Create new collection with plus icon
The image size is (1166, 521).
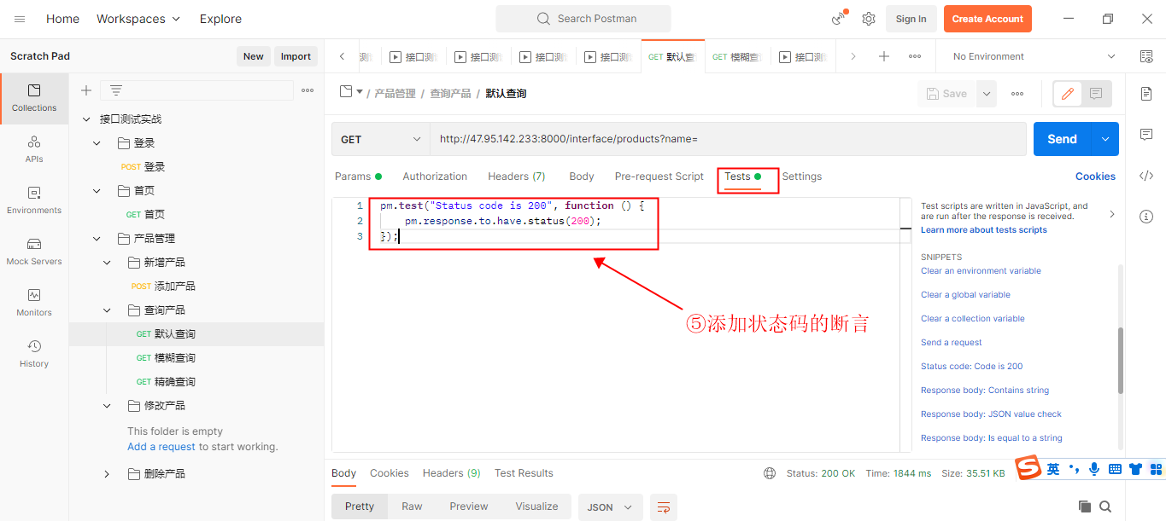click(x=85, y=90)
